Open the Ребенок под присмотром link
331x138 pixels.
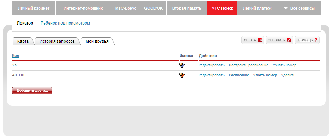pyautogui.click(x=65, y=23)
